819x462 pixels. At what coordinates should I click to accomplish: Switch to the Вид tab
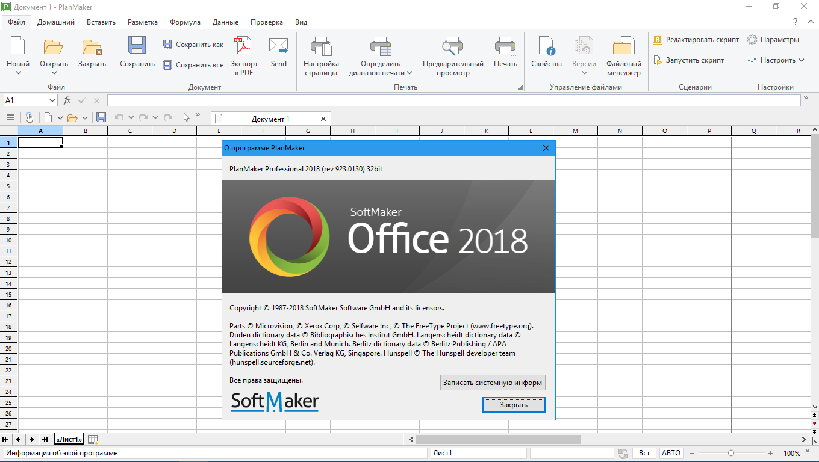pyautogui.click(x=301, y=22)
